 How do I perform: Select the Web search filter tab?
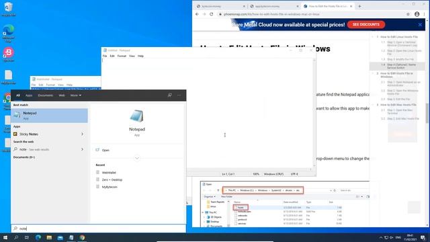tap(62, 95)
